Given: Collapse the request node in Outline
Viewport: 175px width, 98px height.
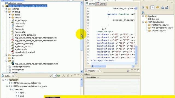Looking at the screenshot, I should pyautogui.click(x=10, y=90).
